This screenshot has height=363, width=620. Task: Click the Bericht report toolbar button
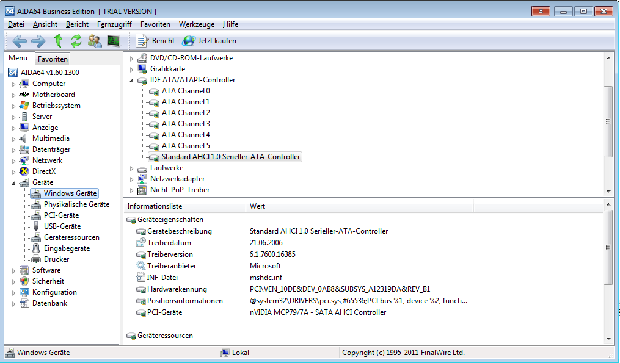click(155, 41)
